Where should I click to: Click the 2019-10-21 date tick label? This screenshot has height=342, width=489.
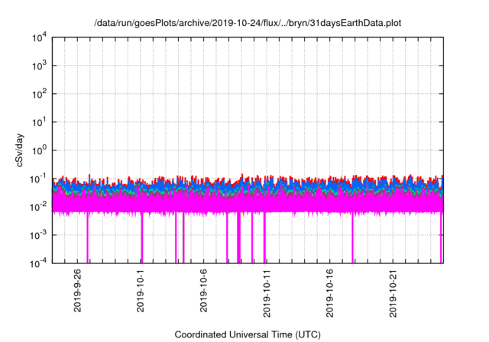393,293
